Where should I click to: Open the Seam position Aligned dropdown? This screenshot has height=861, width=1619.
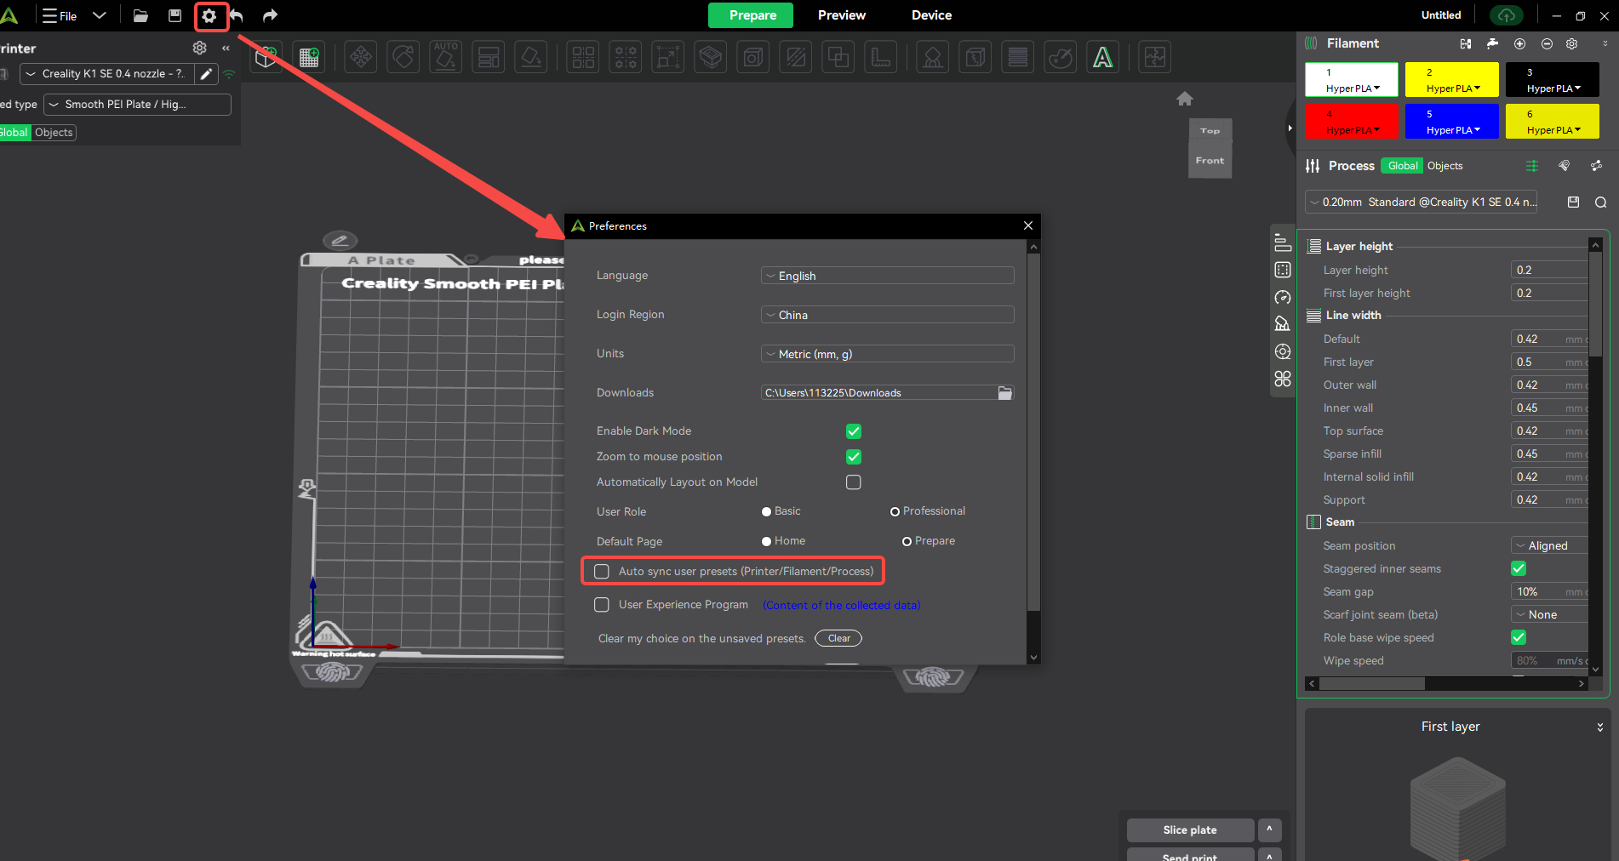pos(1549,545)
